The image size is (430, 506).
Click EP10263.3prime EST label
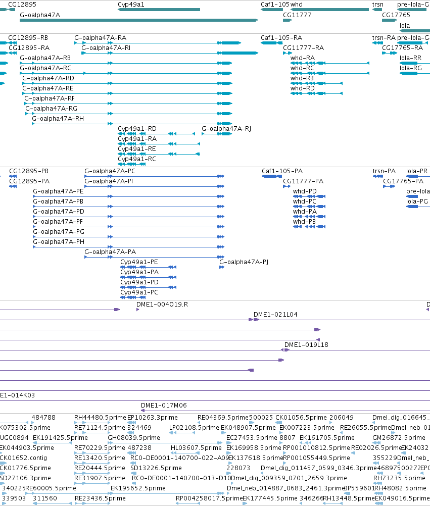point(153,417)
